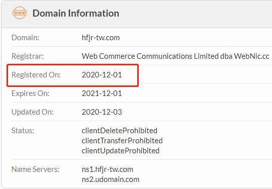The image size is (272, 189).
Task: Click the Name Servers: label
Action: 35,169
